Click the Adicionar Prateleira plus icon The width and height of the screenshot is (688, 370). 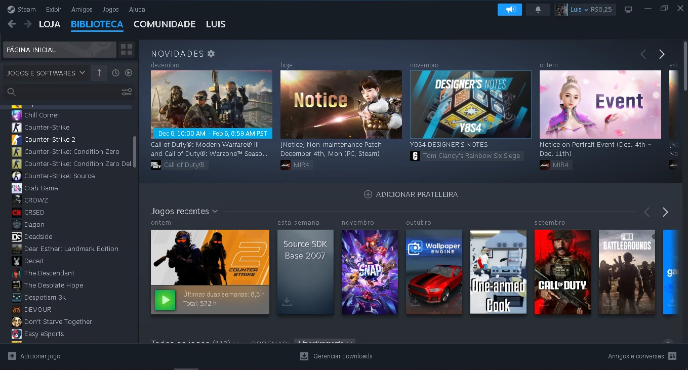[368, 194]
